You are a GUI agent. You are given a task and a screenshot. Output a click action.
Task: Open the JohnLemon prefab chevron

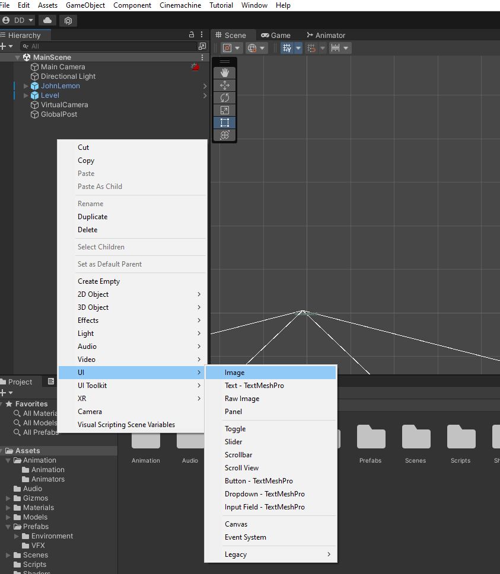click(205, 86)
